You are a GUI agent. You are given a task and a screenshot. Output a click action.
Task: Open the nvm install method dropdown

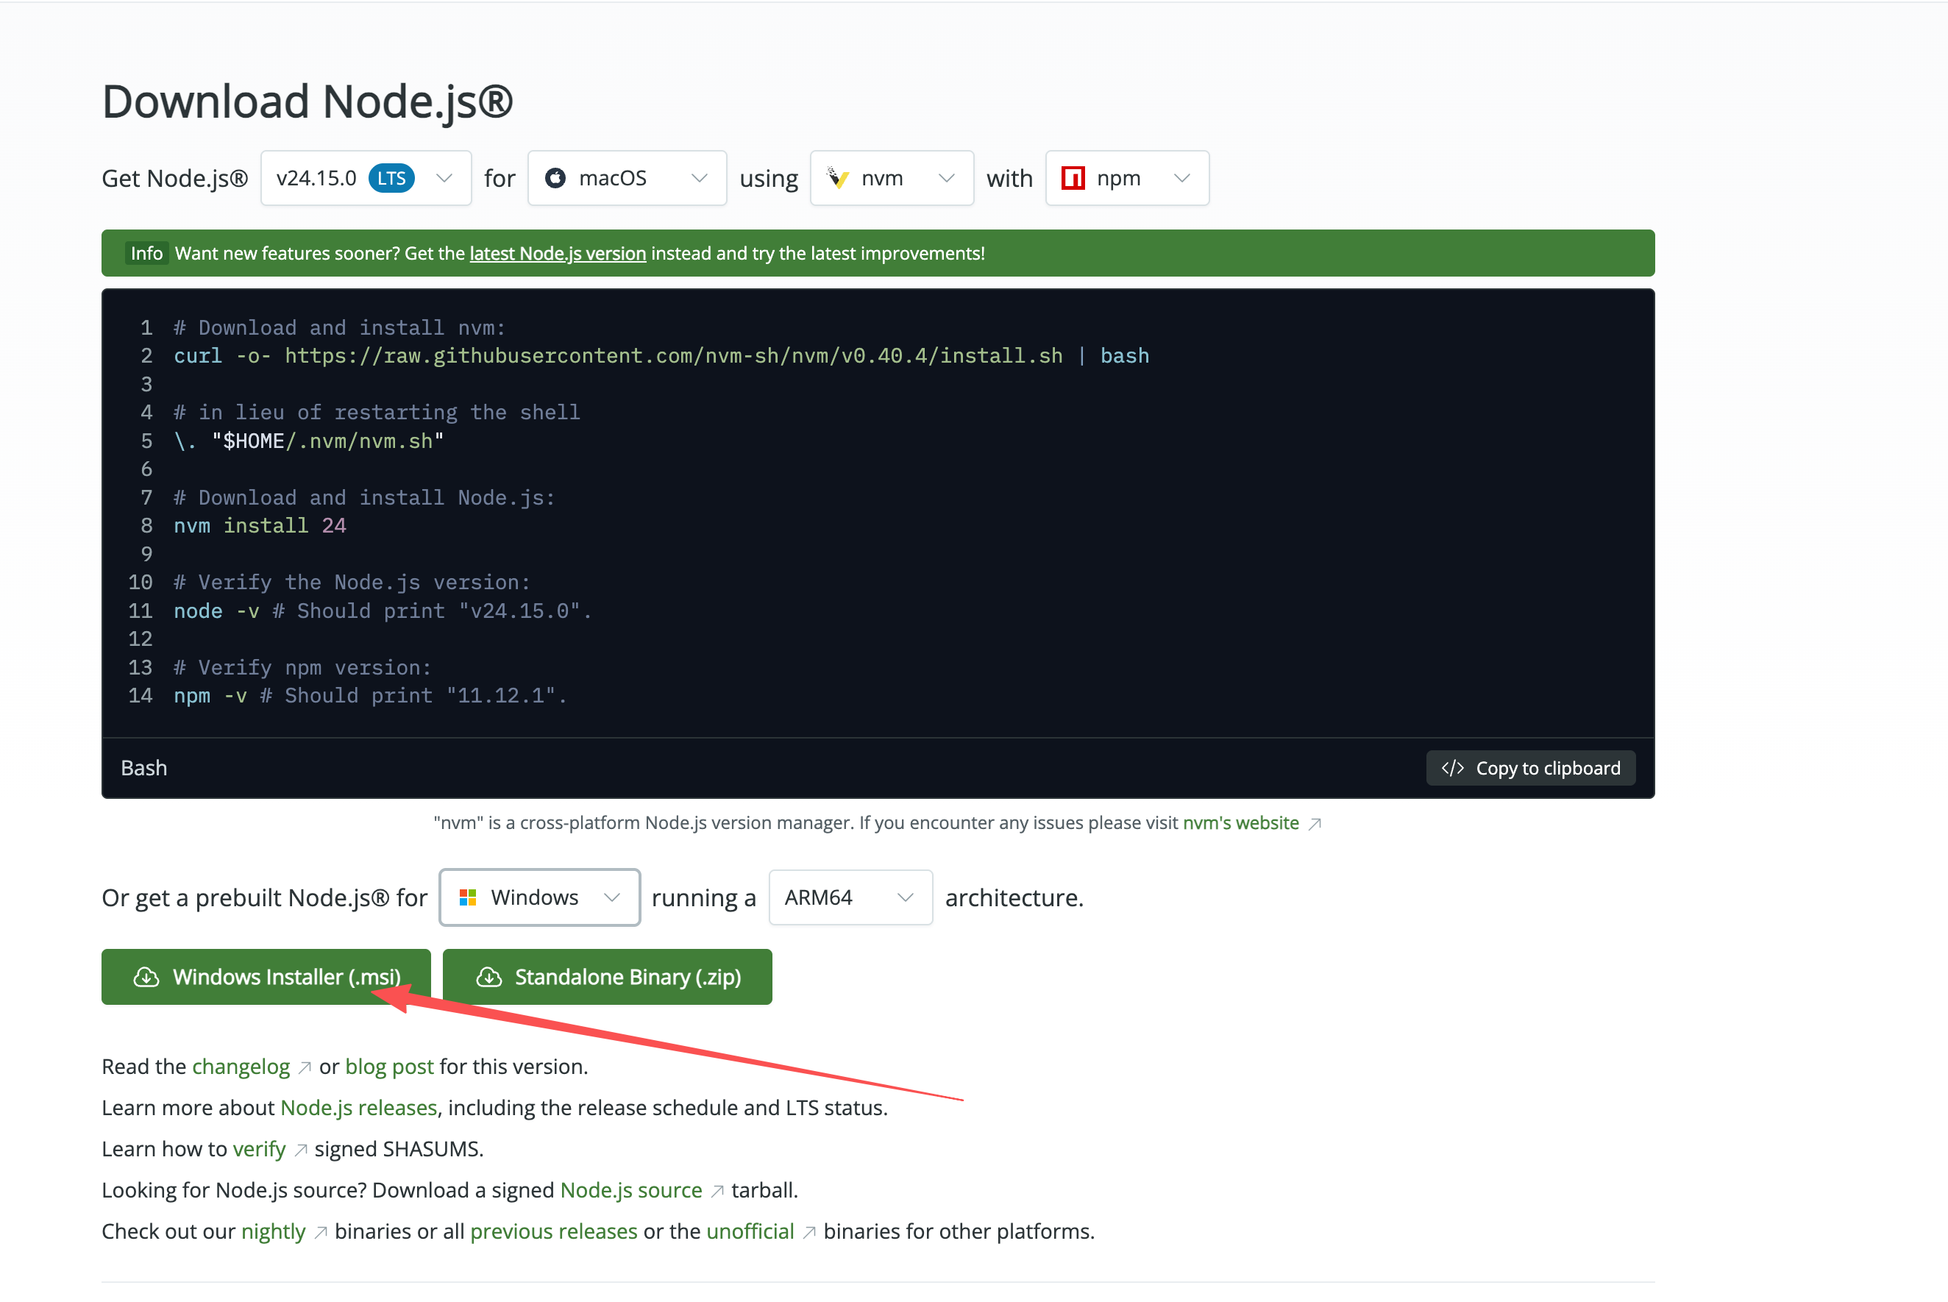pos(892,178)
